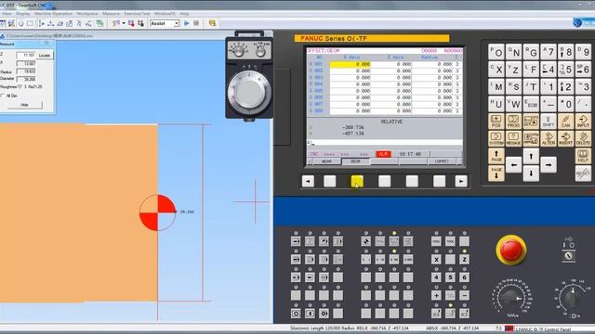Image resolution: width=595 pixels, height=334 pixels.
Task: Click the G address key
Action: tap(531, 52)
